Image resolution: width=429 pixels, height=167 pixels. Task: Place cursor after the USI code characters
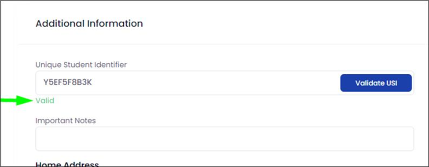coord(92,83)
